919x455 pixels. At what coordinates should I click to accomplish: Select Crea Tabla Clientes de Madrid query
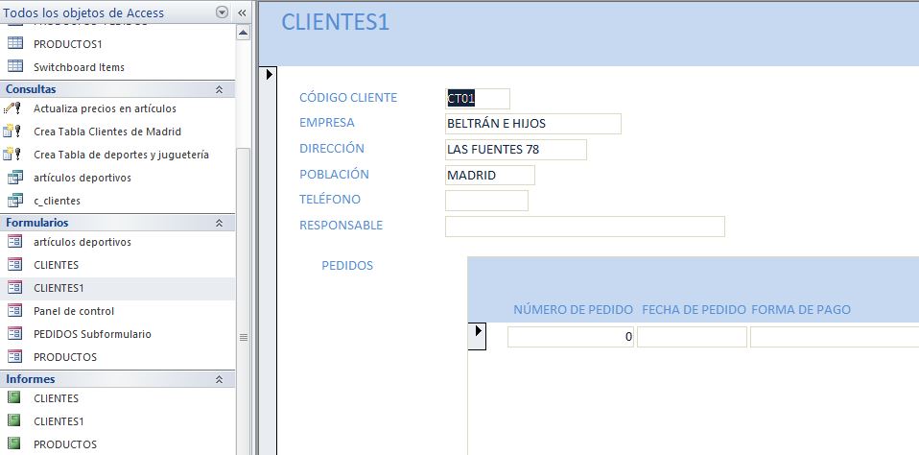point(107,132)
